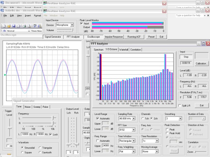Open Format menu in kabelki.doc Word
The image size is (210, 157).
(x=37, y=16)
